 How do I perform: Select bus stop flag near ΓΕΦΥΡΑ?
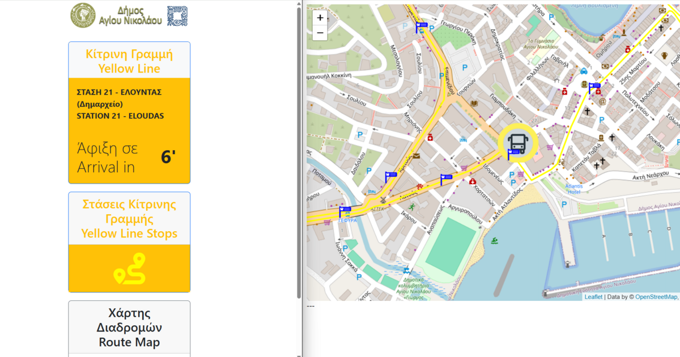(345, 211)
